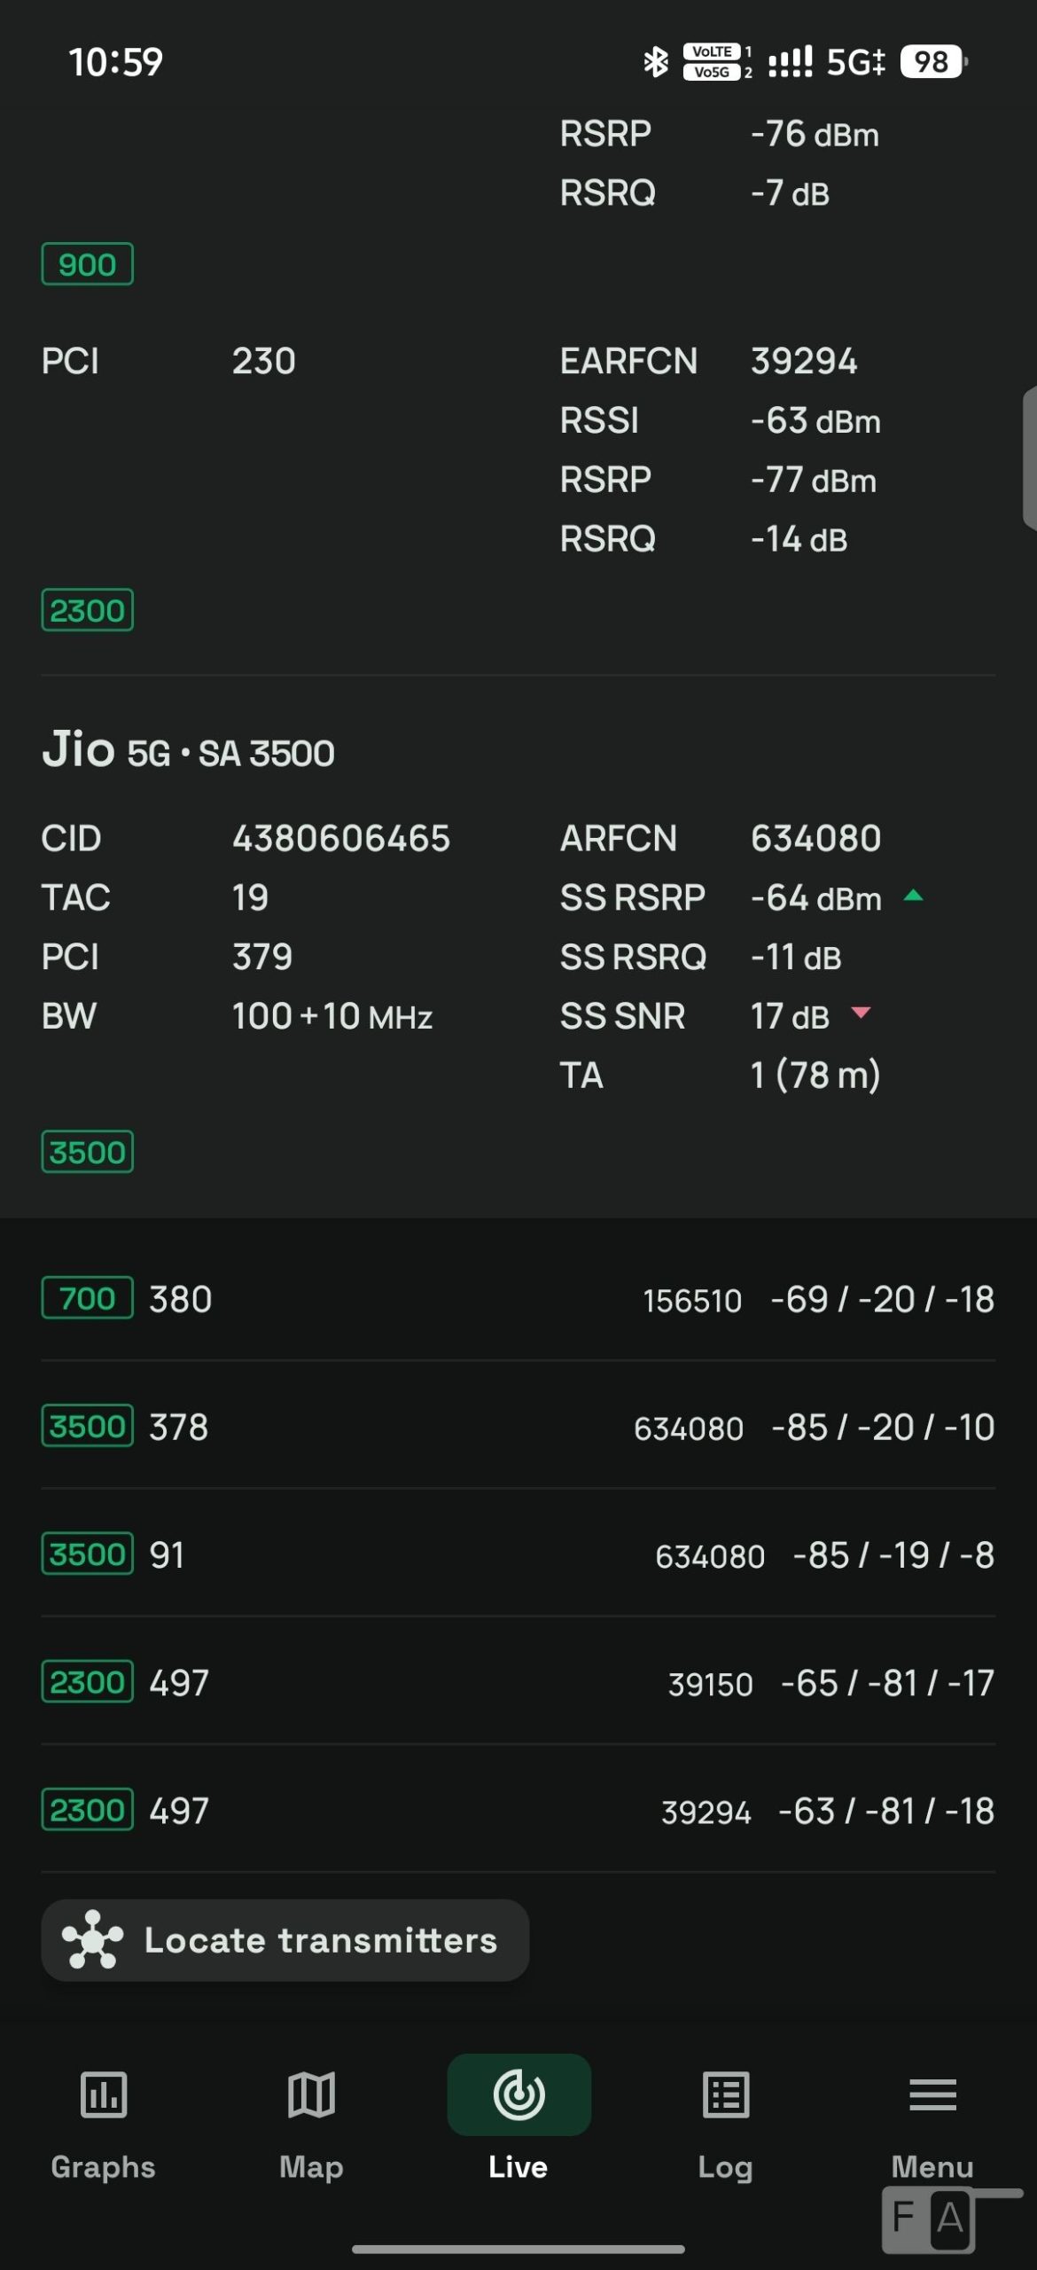Open the Map view icon
The height and width of the screenshot is (2270, 1037).
click(311, 2095)
